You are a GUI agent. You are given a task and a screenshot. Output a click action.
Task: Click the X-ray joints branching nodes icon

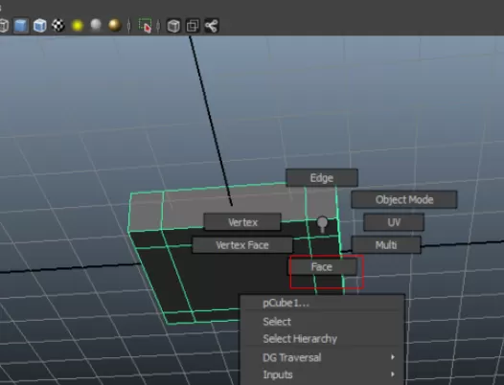(212, 26)
